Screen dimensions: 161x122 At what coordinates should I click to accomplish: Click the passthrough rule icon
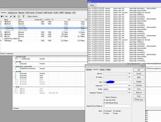pos(21,59)
